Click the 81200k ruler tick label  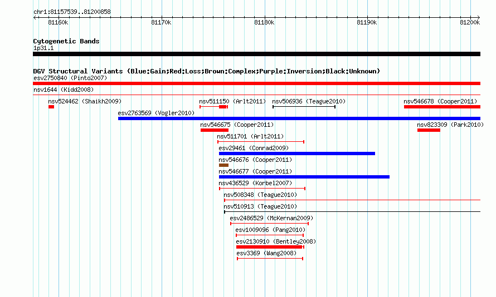(470, 22)
